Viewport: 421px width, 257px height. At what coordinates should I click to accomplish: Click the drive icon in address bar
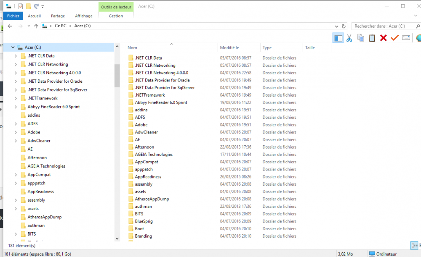point(45,26)
